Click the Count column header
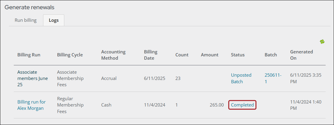 pyautogui.click(x=182, y=55)
